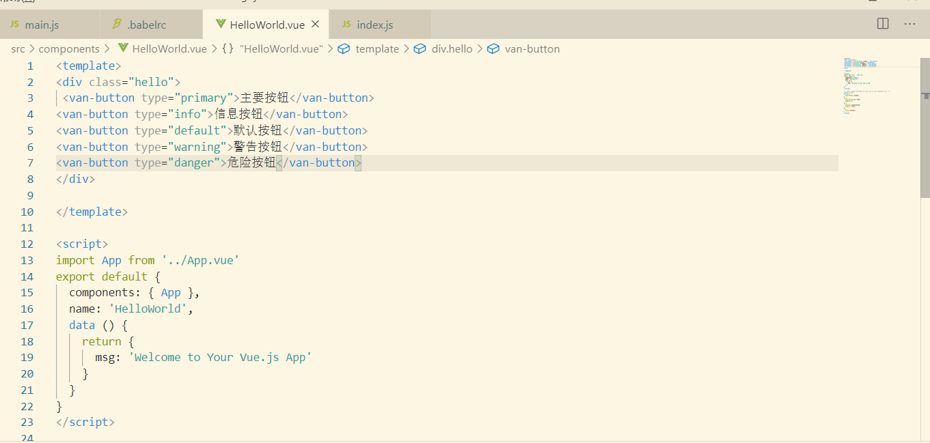Click the 默认按钮 label text
The width and height of the screenshot is (930, 443).
coord(258,131)
